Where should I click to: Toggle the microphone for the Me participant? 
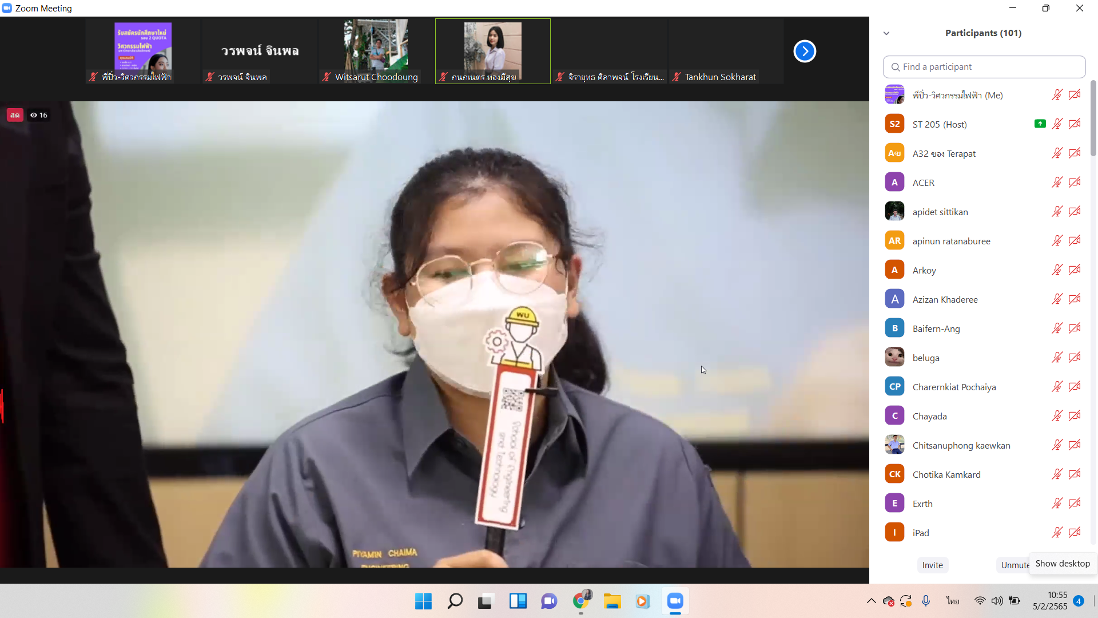tap(1057, 95)
